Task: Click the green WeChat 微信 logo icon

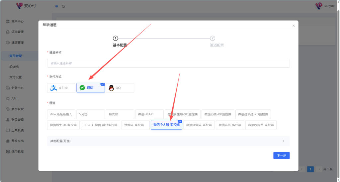Action: 82,88
